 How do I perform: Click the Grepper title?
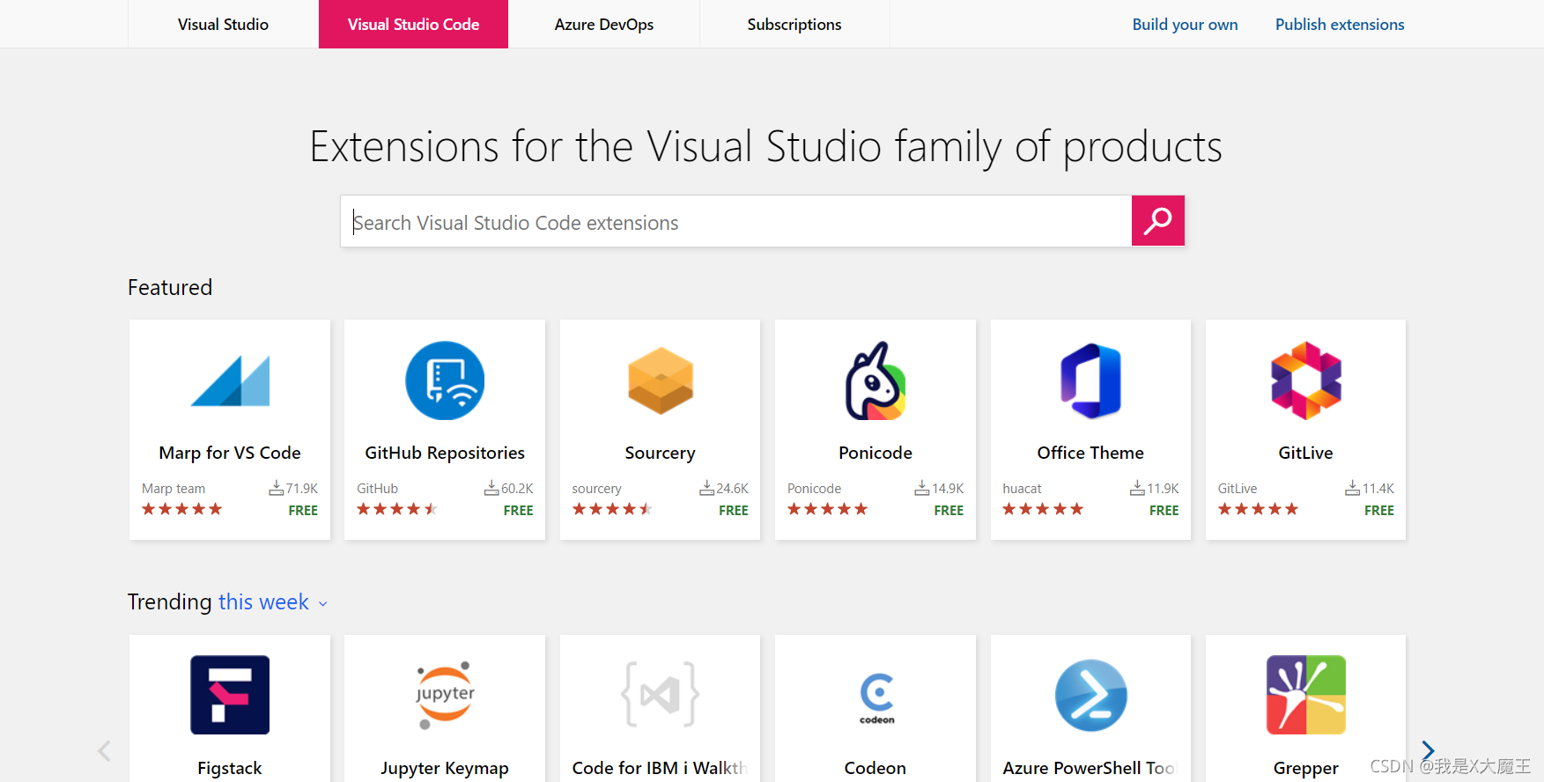click(1306, 768)
